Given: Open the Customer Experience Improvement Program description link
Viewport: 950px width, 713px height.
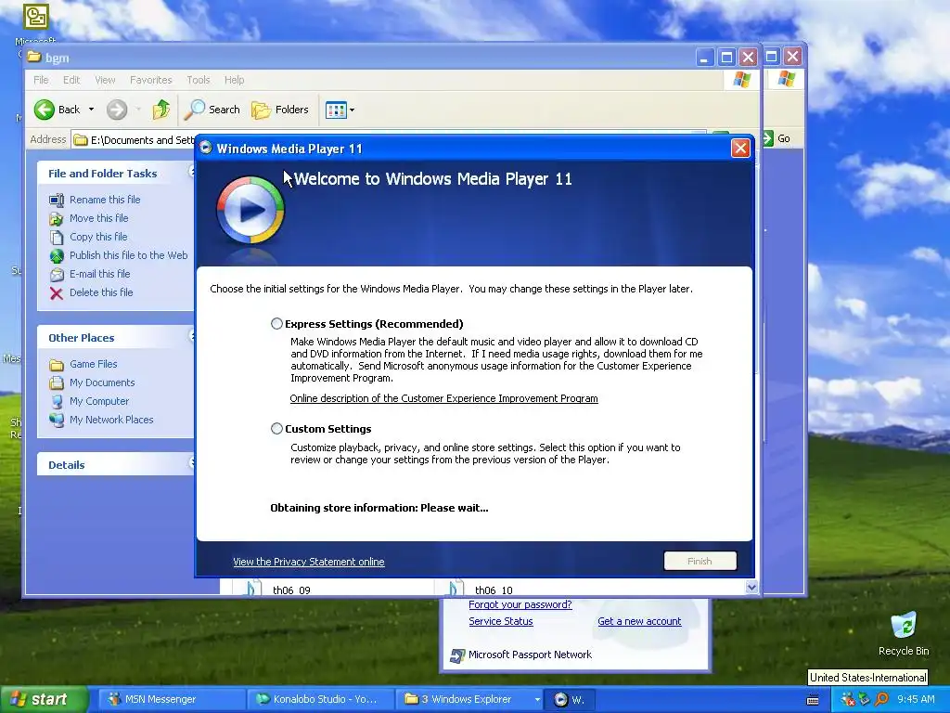Looking at the screenshot, I should 443,398.
